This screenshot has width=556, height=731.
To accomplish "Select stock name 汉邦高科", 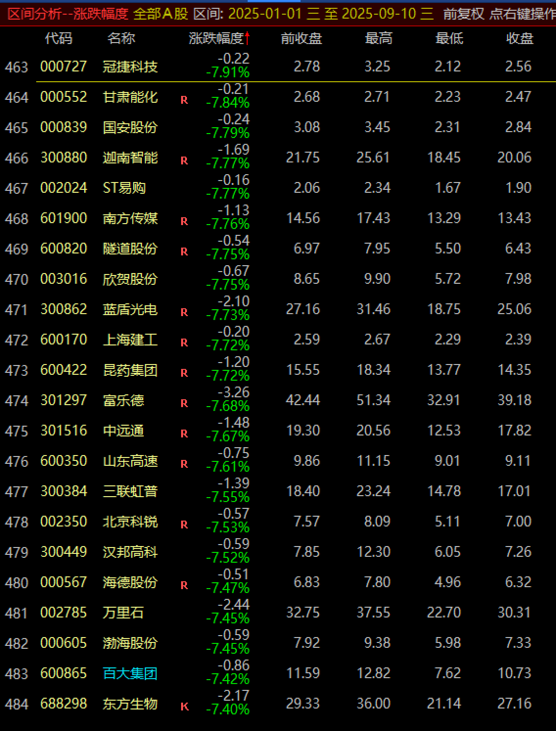I will [130, 552].
